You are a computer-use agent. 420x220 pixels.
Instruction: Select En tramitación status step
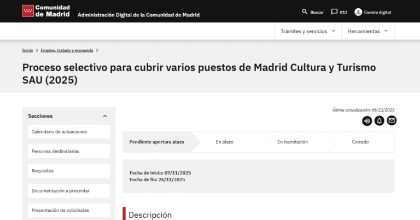[x=293, y=142]
